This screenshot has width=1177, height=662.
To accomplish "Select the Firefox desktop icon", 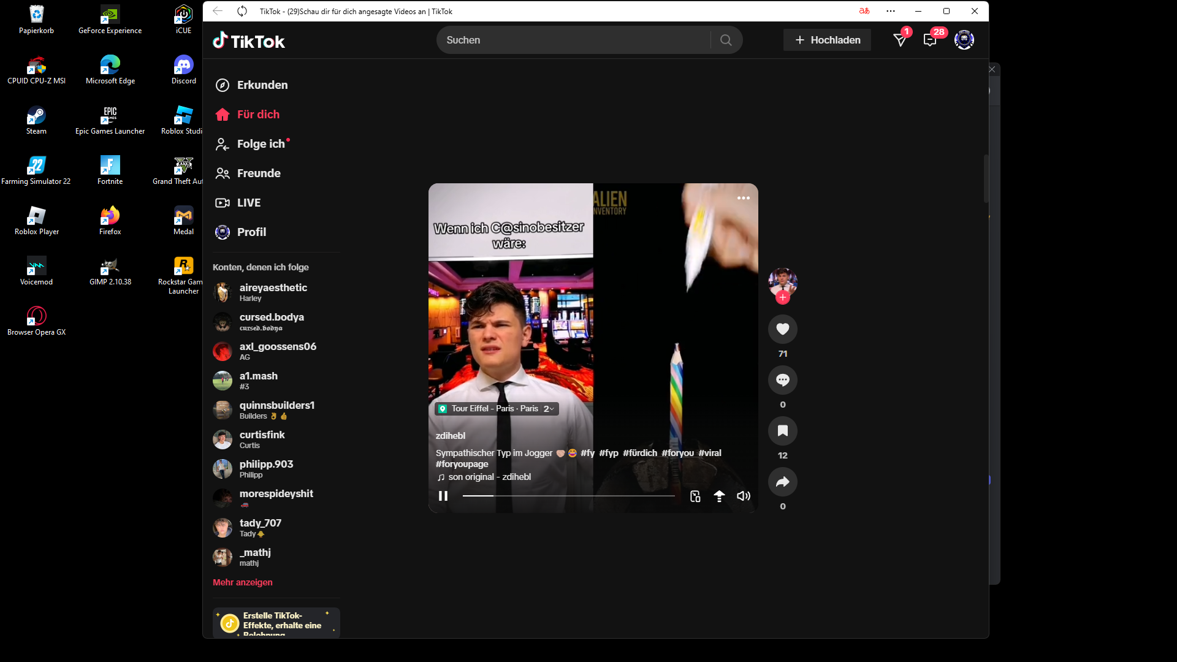I will click(x=110, y=221).
